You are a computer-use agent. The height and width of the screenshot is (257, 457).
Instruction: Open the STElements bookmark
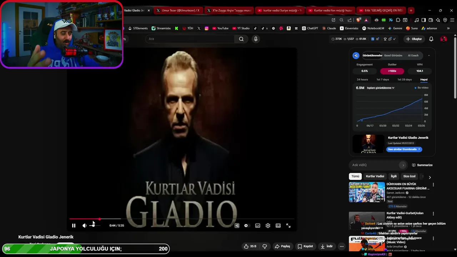tap(138, 28)
